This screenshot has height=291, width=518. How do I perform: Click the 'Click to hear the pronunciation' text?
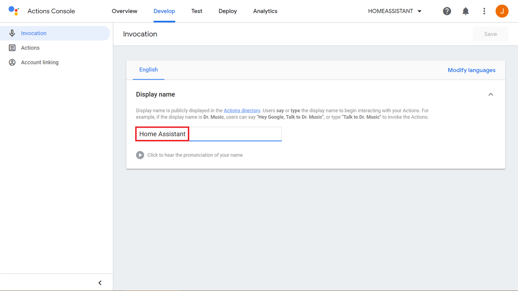[195, 155]
